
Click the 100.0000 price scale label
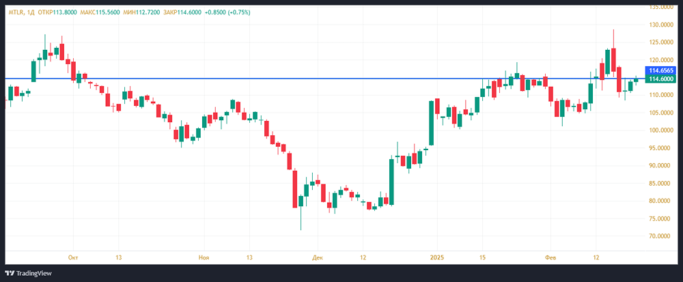click(x=662, y=130)
